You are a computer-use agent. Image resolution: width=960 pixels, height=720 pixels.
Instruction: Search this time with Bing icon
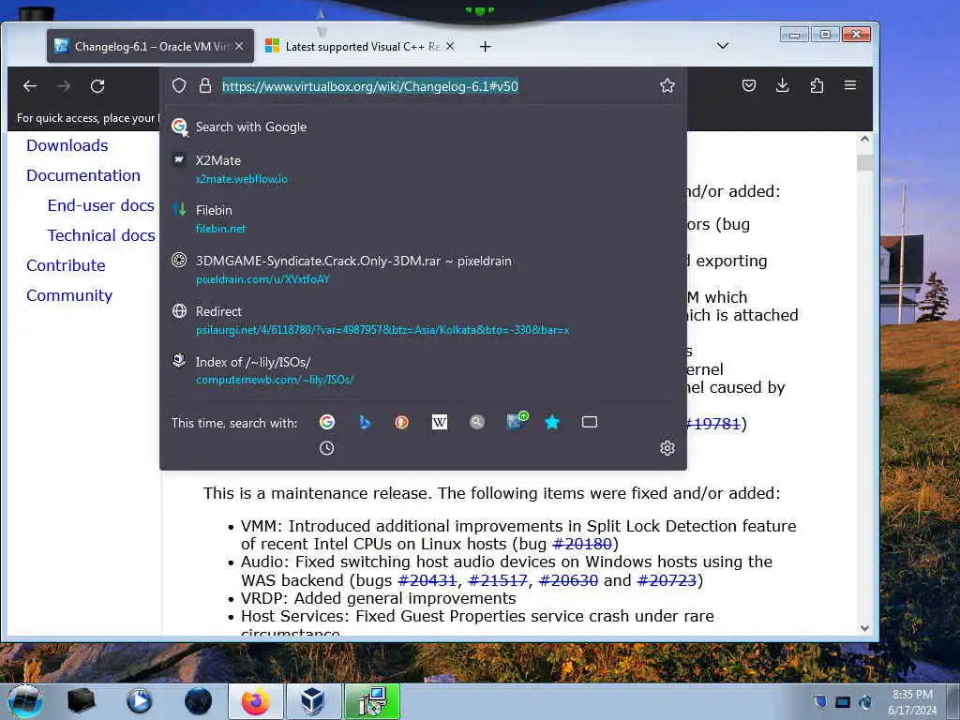(365, 422)
